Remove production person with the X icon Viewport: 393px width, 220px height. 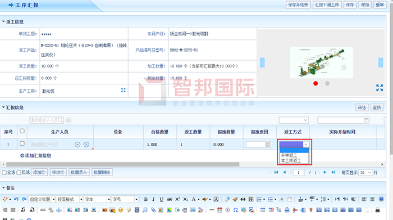point(86,145)
